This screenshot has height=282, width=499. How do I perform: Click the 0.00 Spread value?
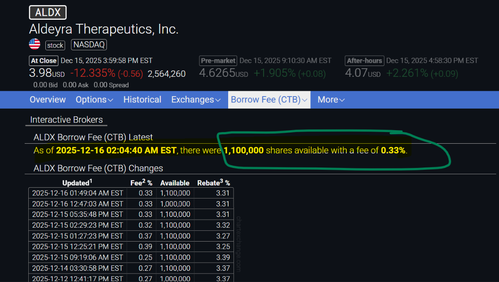pos(111,85)
